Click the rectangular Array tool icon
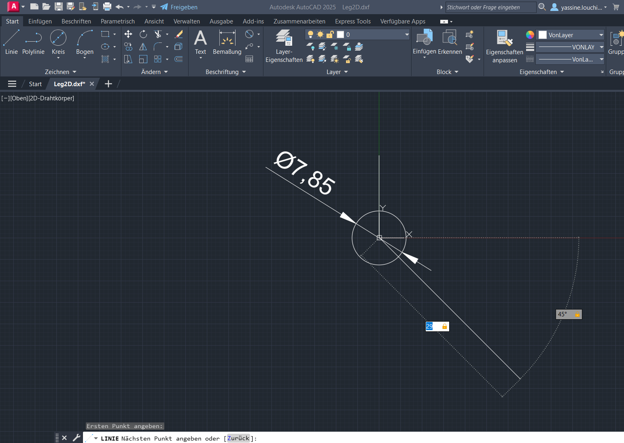The image size is (624, 443). point(158,59)
